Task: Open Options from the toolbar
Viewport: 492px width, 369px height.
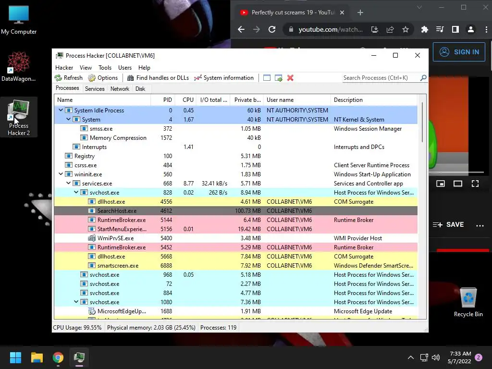Action: point(103,78)
